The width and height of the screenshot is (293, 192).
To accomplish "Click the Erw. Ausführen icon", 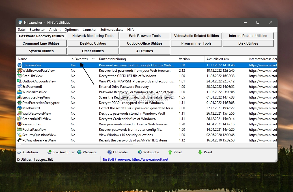I will [x=49, y=152].
